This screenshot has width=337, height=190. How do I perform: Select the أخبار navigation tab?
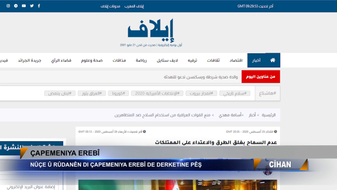256,60
